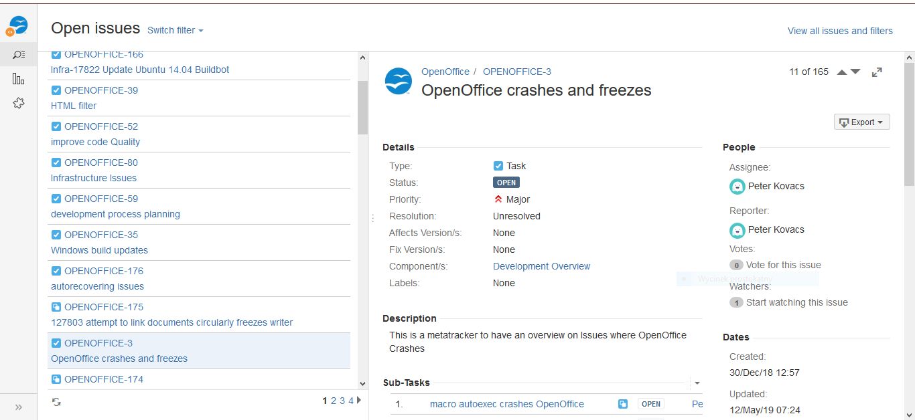
Task: Expand the sidebar with double chevron
Action: pyautogui.click(x=18, y=407)
